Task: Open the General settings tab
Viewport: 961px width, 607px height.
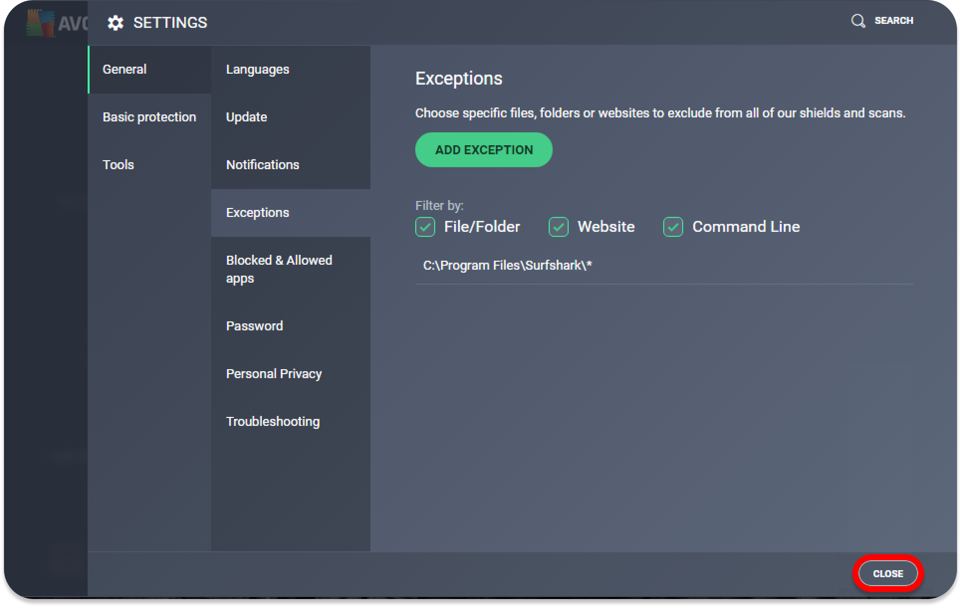Action: [x=124, y=69]
